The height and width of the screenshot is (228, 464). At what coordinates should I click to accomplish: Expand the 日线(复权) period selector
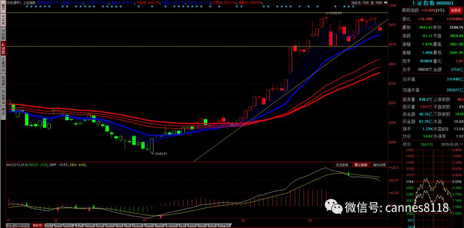click(x=14, y=3)
